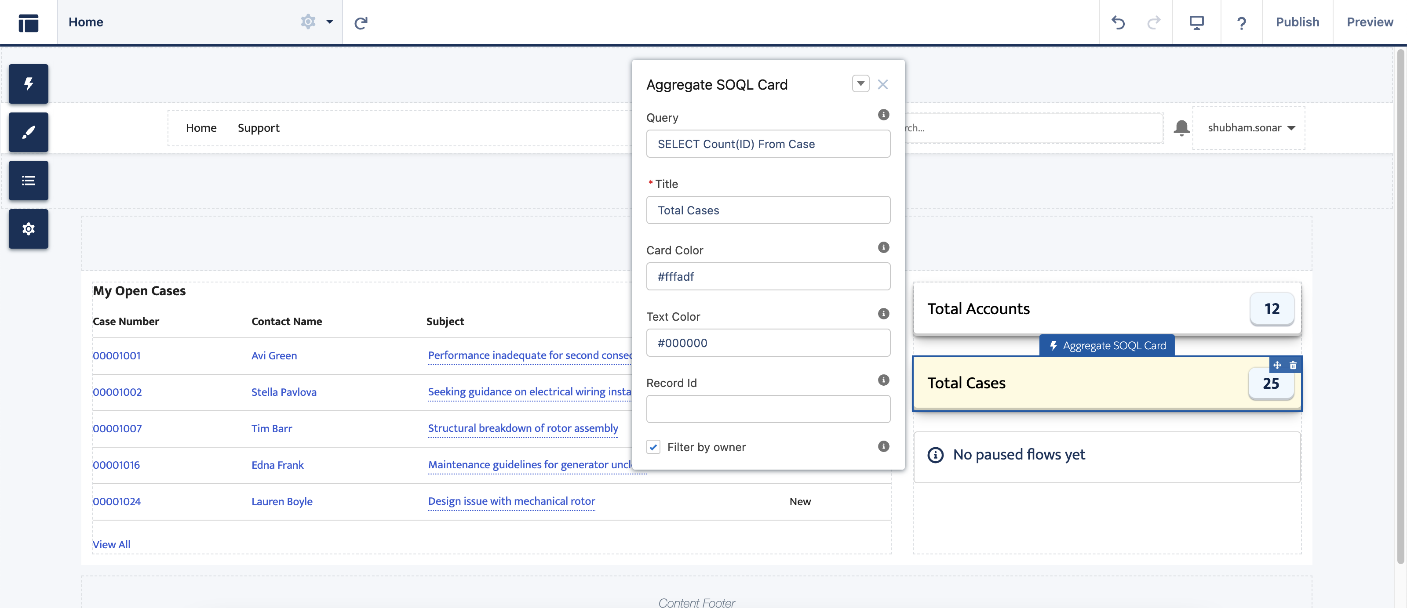Image resolution: width=1407 pixels, height=608 pixels.
Task: Expand the Home page dropdown arrow
Action: tap(329, 22)
